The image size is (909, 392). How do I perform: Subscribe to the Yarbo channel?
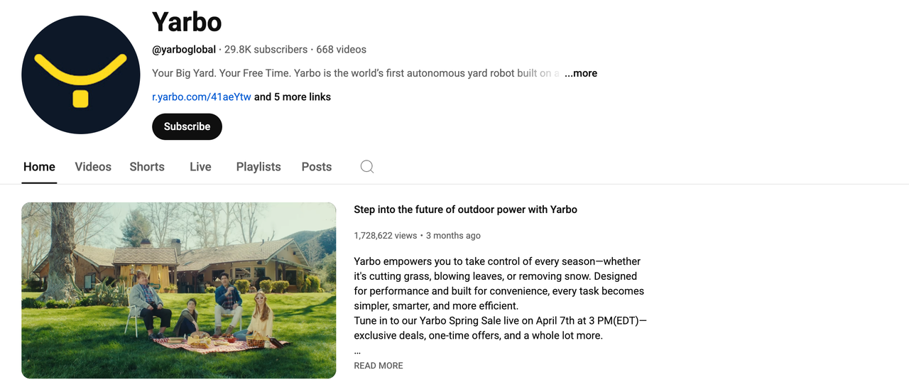tap(187, 126)
